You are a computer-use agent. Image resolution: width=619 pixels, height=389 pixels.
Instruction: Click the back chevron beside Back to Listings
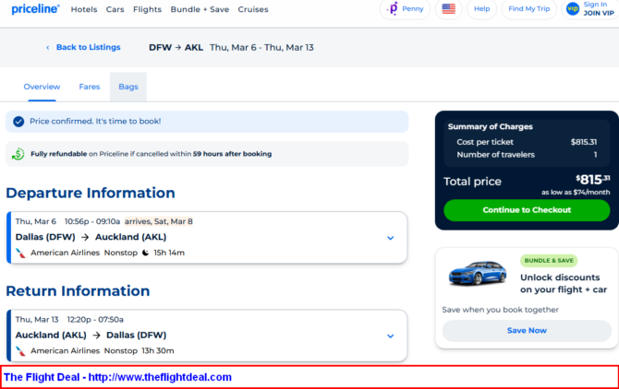[x=48, y=48]
